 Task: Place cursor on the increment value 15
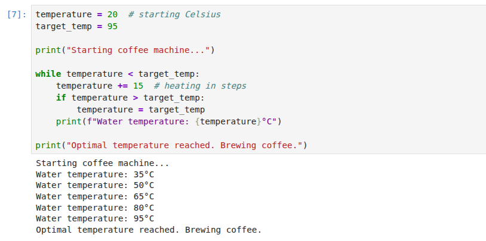[x=139, y=86]
